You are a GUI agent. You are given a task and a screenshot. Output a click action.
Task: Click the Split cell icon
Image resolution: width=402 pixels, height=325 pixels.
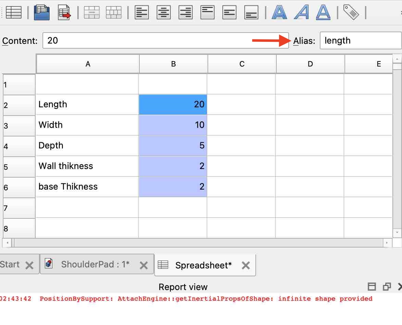pos(114,13)
